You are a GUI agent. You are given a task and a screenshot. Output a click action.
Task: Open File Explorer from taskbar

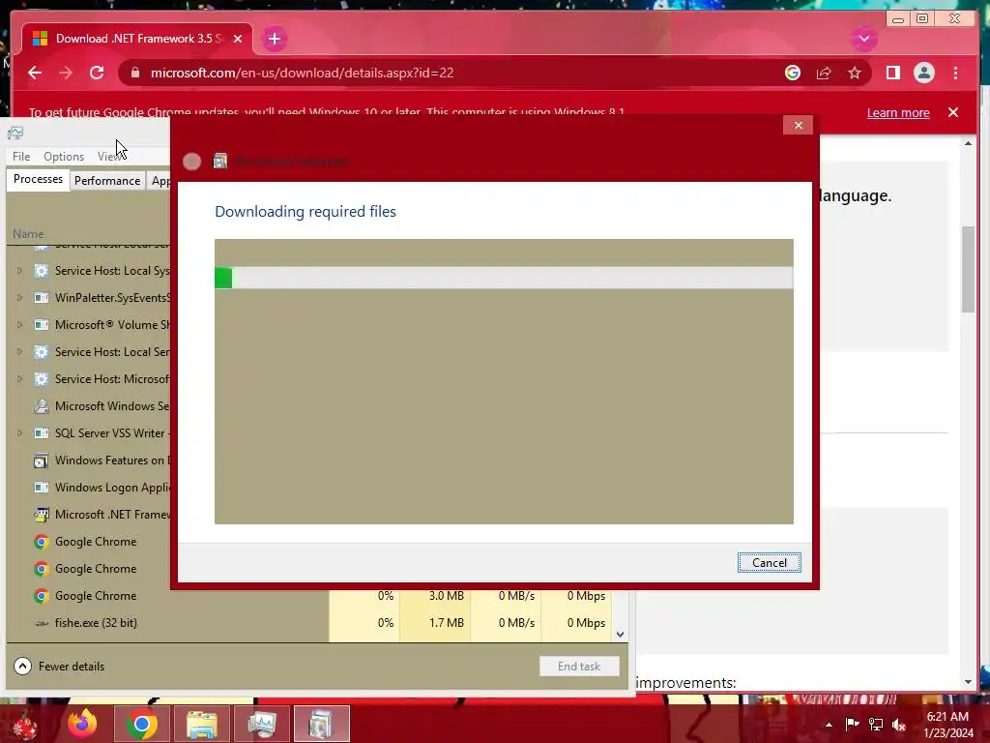201,724
